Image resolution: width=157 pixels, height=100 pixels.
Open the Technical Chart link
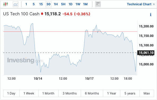click(x=139, y=4)
